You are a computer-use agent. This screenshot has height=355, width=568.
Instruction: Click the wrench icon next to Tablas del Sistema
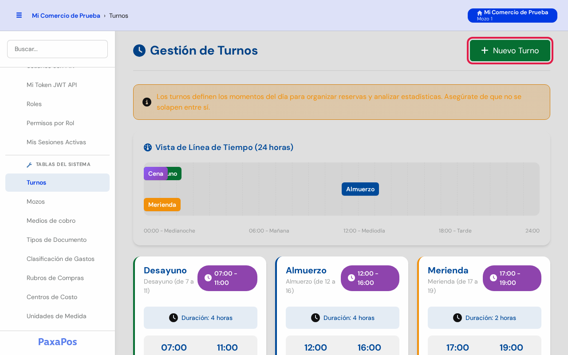point(29,165)
